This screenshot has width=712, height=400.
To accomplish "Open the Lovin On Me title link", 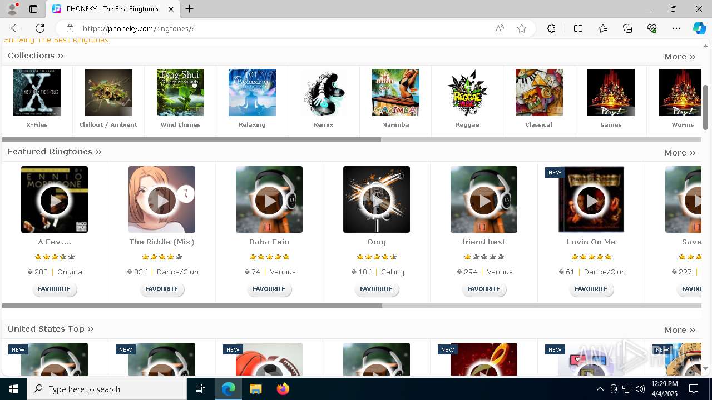I will 591,242.
